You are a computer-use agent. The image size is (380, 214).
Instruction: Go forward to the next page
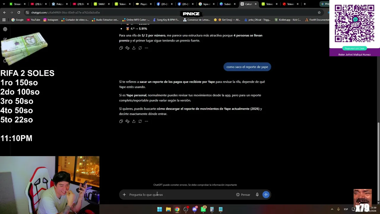tap(12, 12)
